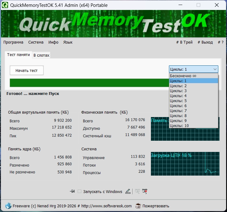227x212 pixels.
Task: Click the zoom in magnifier icon
Action: click(x=145, y=191)
